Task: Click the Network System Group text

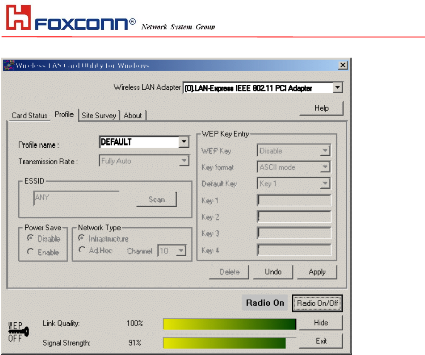Action: (x=178, y=27)
